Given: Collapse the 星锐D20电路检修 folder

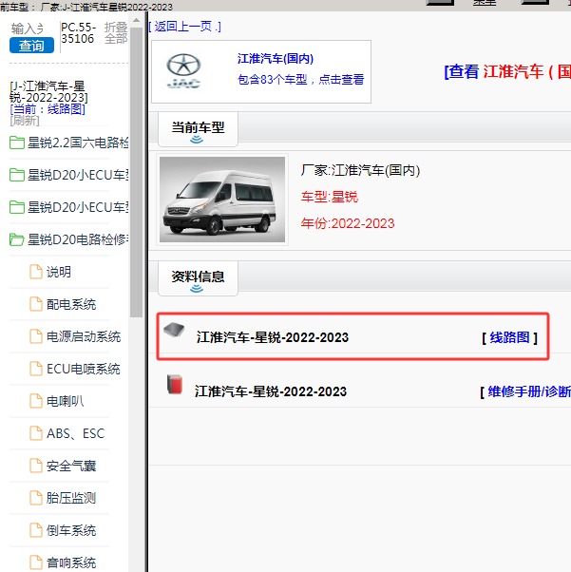Looking at the screenshot, I should [x=69, y=239].
